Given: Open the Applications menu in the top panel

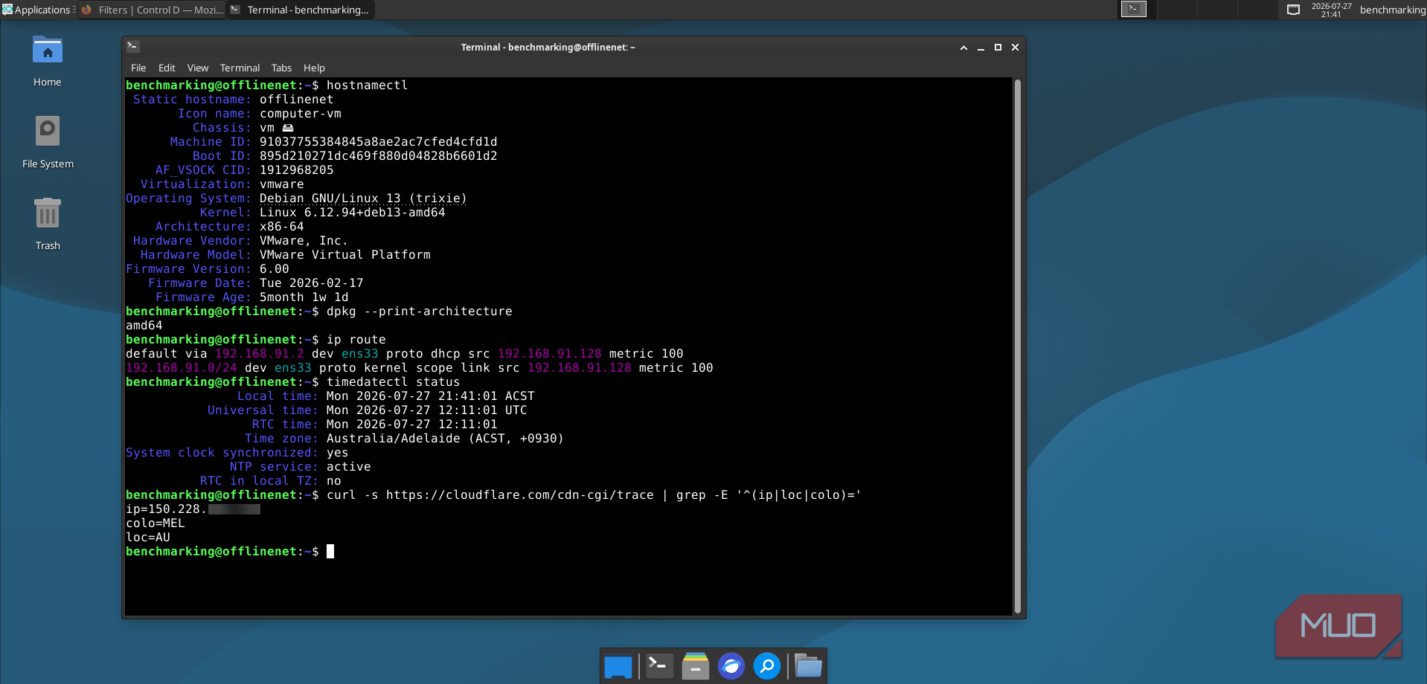Looking at the screenshot, I should coord(38,10).
